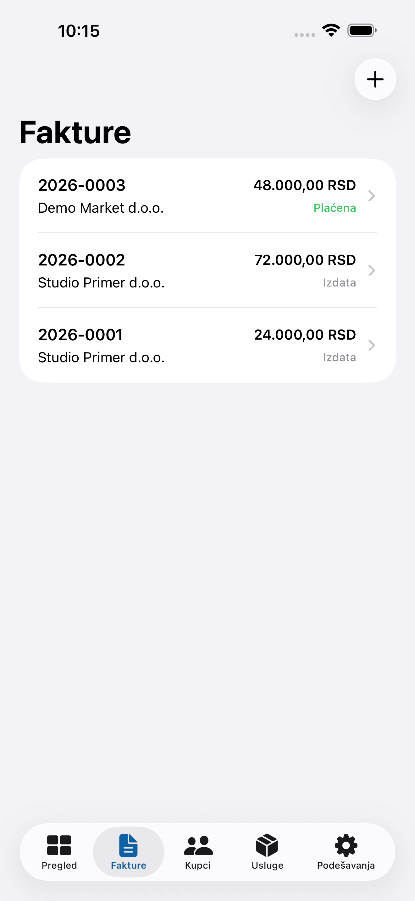Expand invoice 2026-0002 chevron
This screenshot has height=901, width=415.
[x=372, y=270]
